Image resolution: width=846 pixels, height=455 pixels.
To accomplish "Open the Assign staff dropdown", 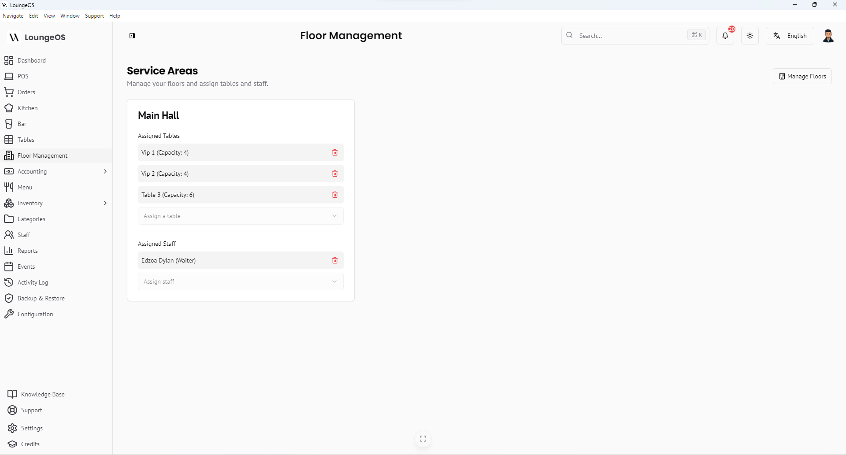I will click(241, 281).
